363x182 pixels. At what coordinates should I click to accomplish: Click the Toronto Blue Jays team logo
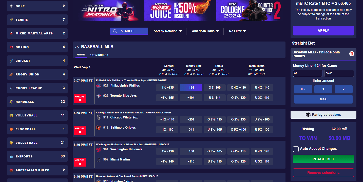[99, 96]
